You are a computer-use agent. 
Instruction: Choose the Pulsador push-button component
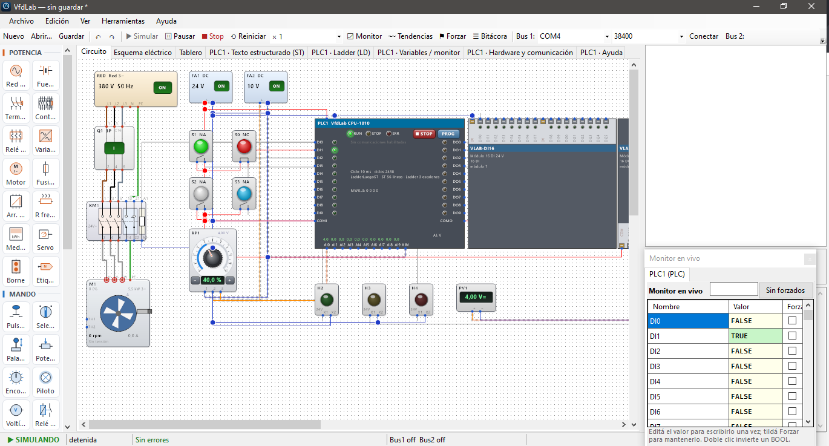(16, 316)
